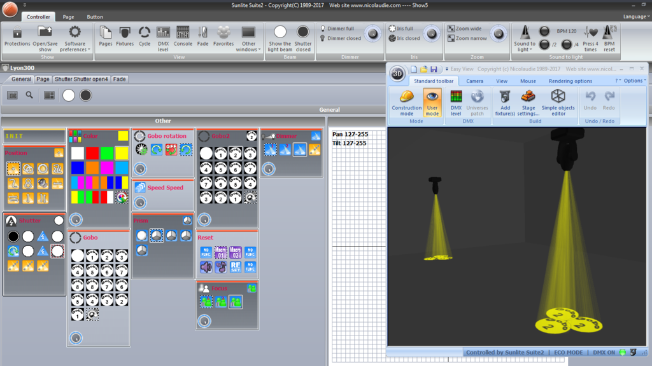This screenshot has width=652, height=366.
Task: Enable User mode in Easy View
Action: (x=432, y=102)
